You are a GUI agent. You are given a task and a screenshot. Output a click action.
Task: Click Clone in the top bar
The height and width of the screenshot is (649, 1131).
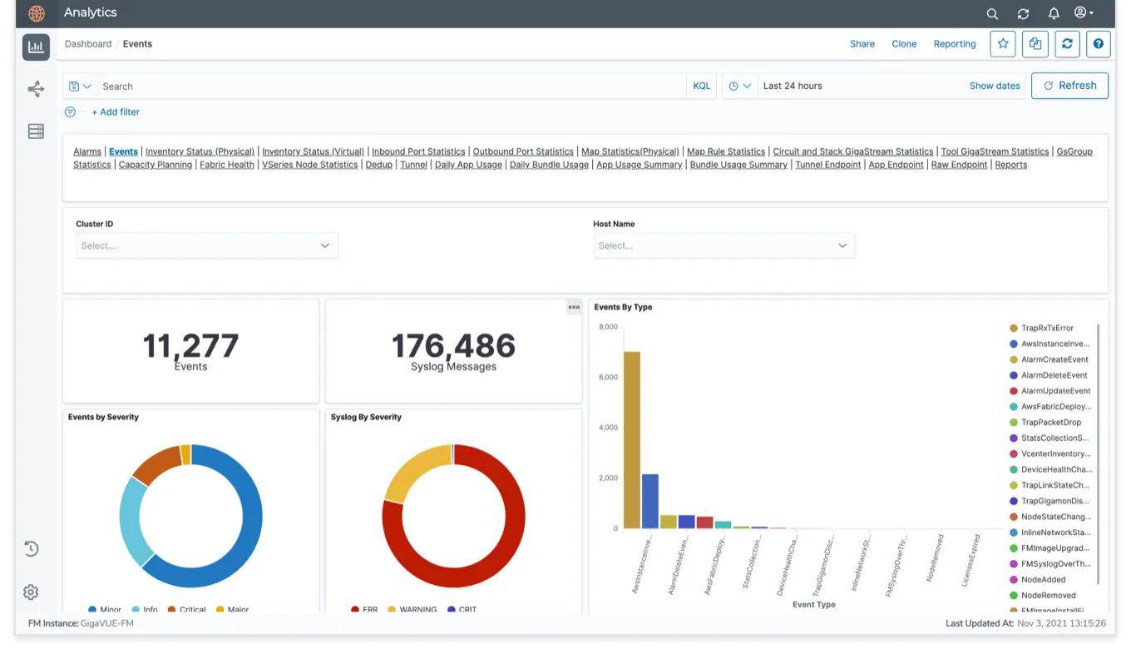(904, 44)
